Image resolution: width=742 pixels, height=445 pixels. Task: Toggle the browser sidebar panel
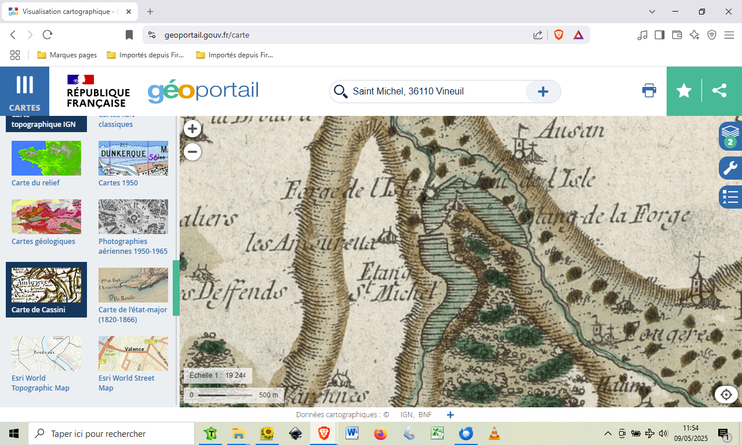tap(659, 35)
